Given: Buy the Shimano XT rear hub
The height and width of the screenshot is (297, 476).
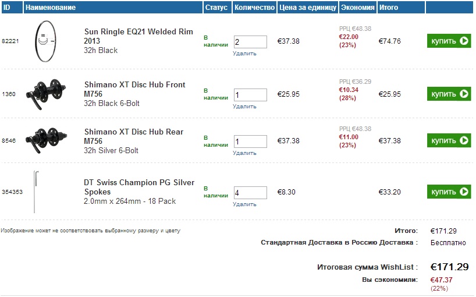Looking at the screenshot, I should tap(449, 141).
